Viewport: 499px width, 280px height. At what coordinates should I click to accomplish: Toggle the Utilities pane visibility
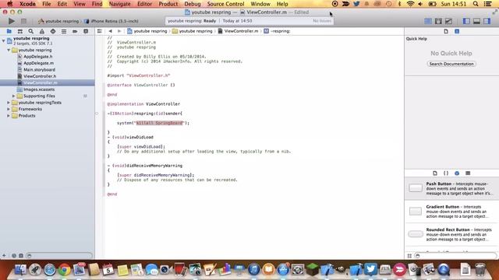[x=487, y=21]
